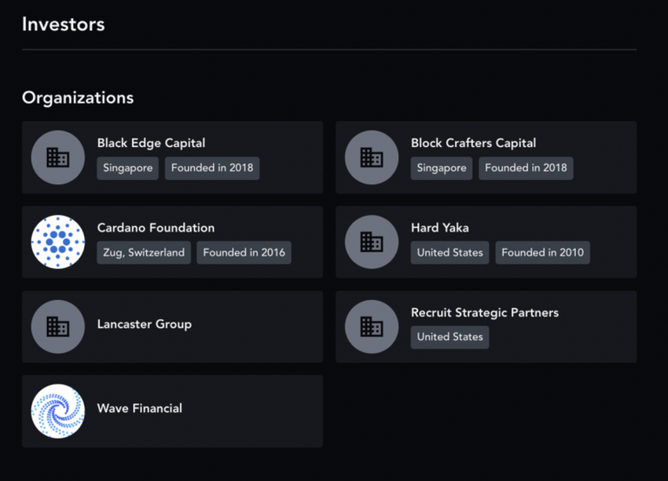
Task: Click the Founded in 2016 tag
Action: pos(244,252)
